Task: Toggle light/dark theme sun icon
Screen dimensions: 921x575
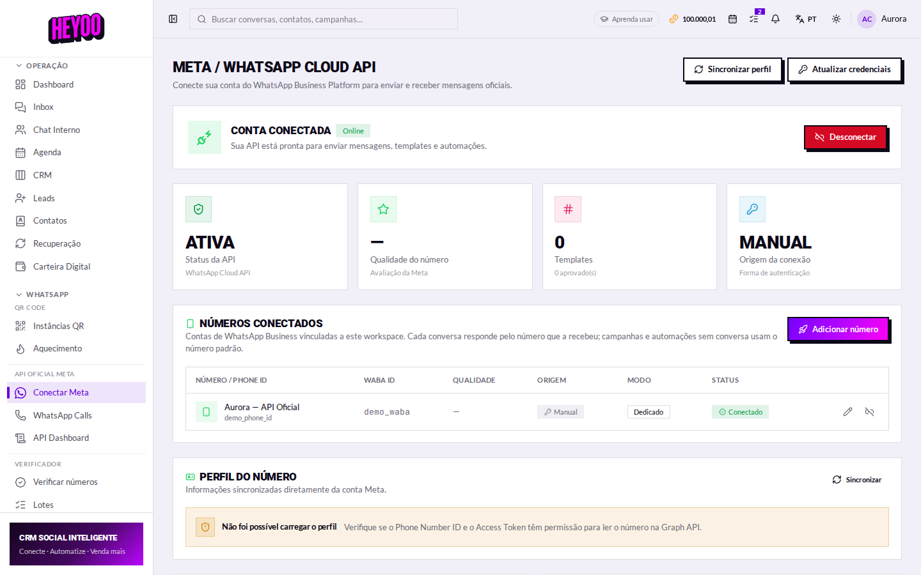Action: point(836,19)
